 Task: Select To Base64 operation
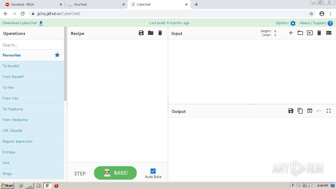click(32, 66)
